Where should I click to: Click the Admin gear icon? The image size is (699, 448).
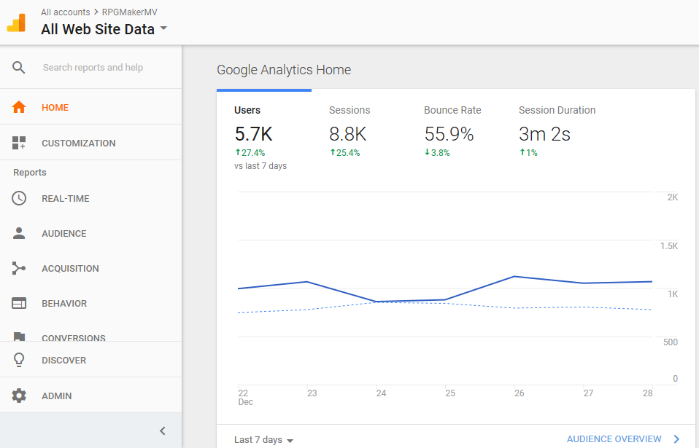(x=19, y=396)
